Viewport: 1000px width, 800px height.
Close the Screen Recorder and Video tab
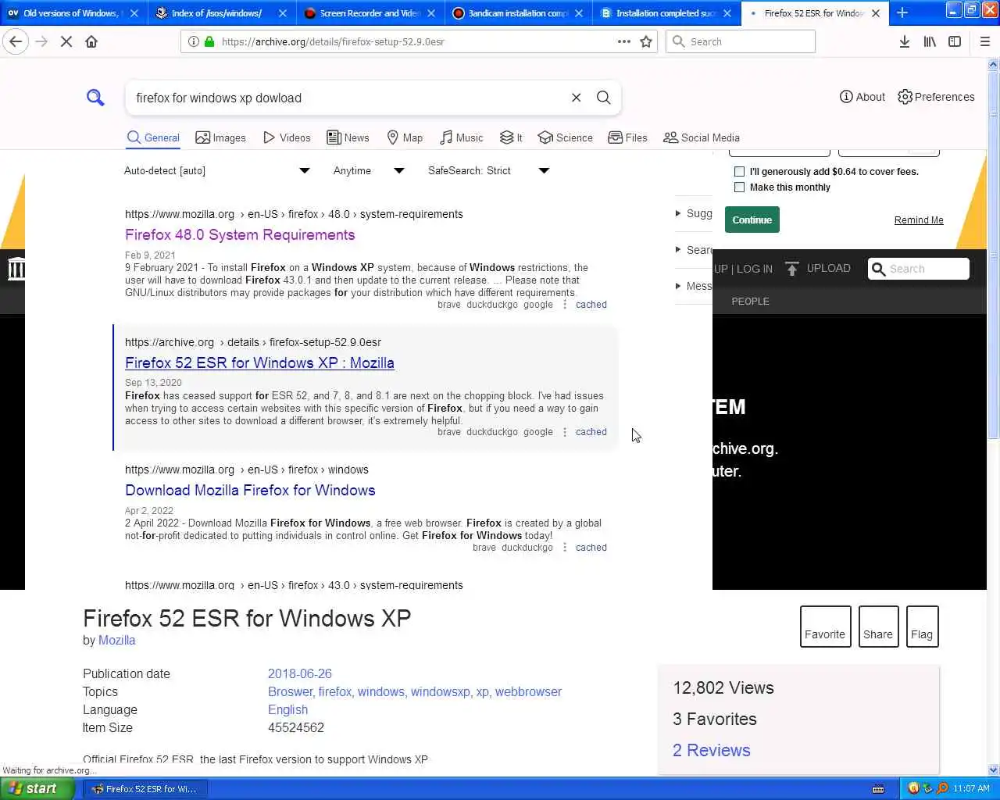431,13
